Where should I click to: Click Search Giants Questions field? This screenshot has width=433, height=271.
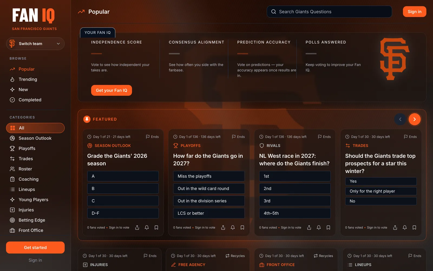click(329, 12)
